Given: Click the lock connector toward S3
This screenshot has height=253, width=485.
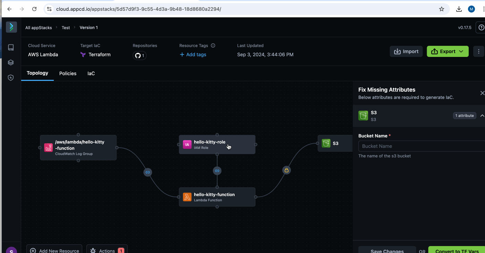Looking at the screenshot, I should pos(286,170).
